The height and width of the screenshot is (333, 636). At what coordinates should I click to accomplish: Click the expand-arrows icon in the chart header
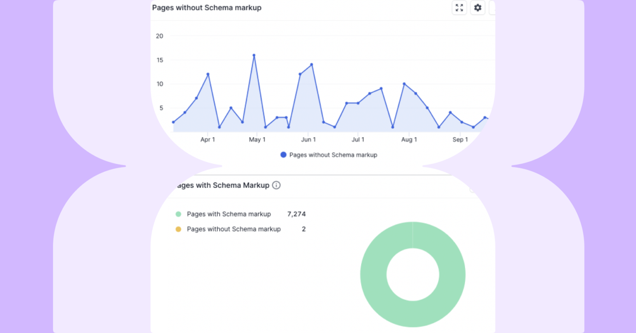pyautogui.click(x=459, y=7)
